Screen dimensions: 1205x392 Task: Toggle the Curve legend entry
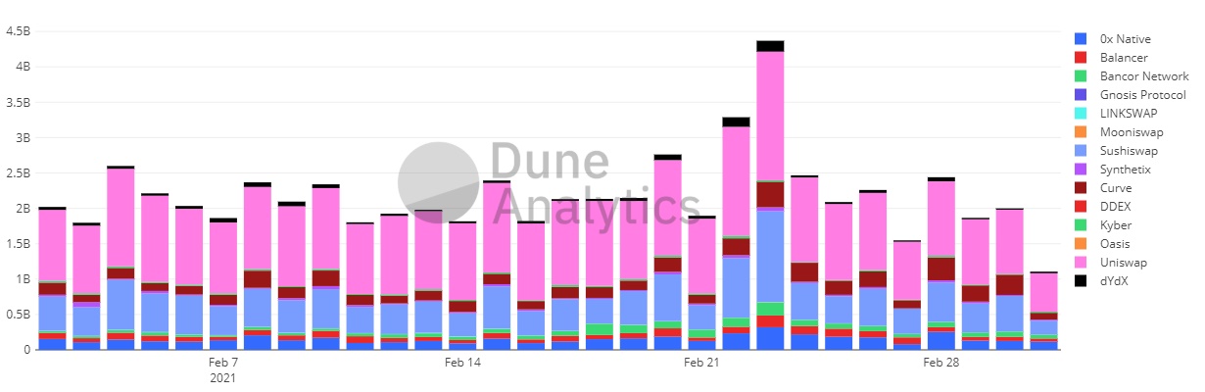[1117, 188]
